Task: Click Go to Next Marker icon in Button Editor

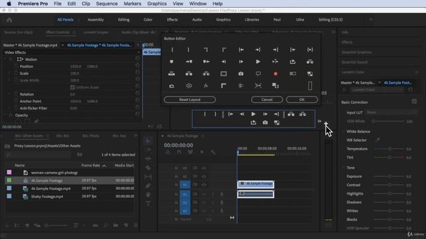Action: pyautogui.click(x=189, y=62)
